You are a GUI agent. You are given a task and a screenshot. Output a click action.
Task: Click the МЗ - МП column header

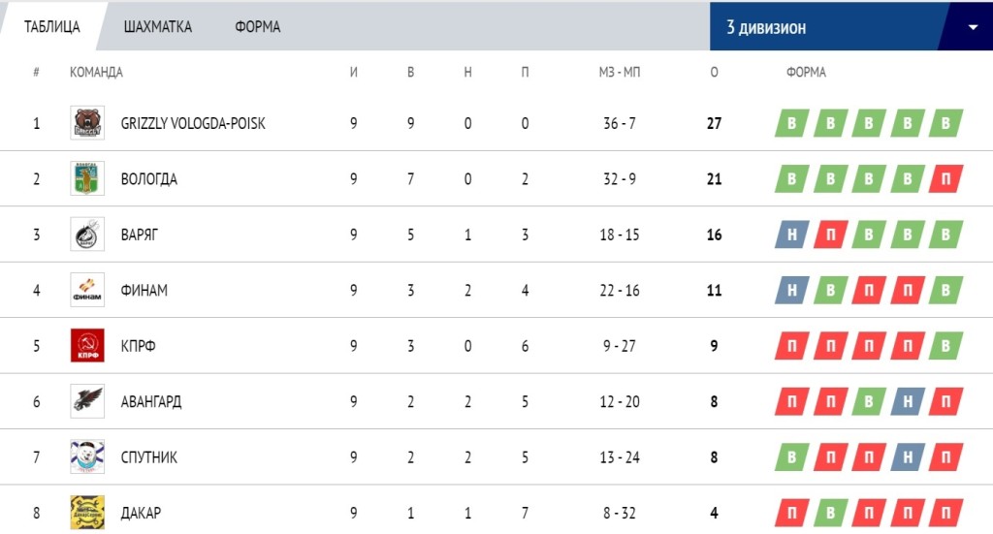pyautogui.click(x=620, y=72)
